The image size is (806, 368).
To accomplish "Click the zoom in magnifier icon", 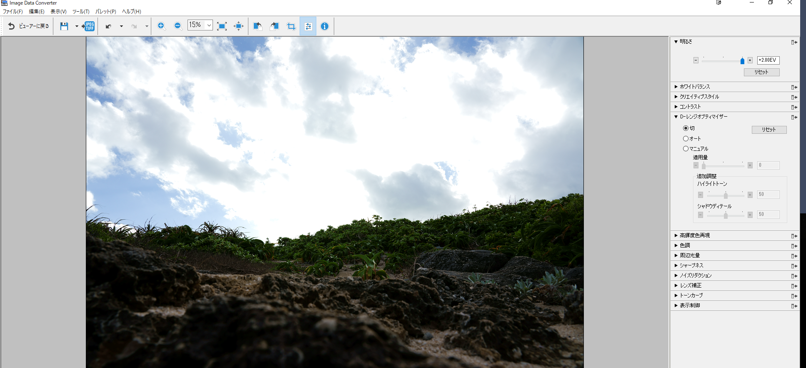I will point(161,26).
